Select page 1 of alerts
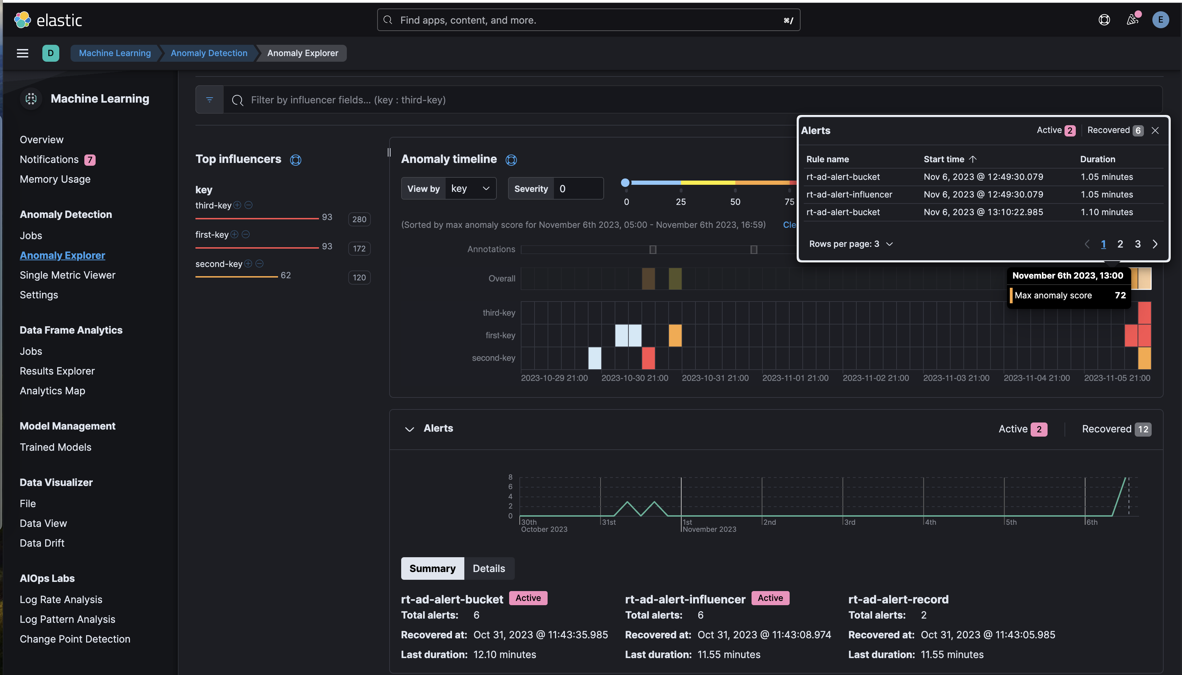This screenshot has height=675, width=1182. coord(1103,244)
